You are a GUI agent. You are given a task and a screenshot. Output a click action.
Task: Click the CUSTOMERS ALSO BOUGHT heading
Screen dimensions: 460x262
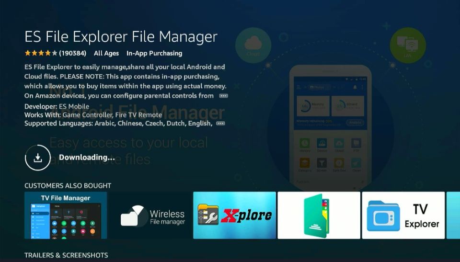coord(68,186)
